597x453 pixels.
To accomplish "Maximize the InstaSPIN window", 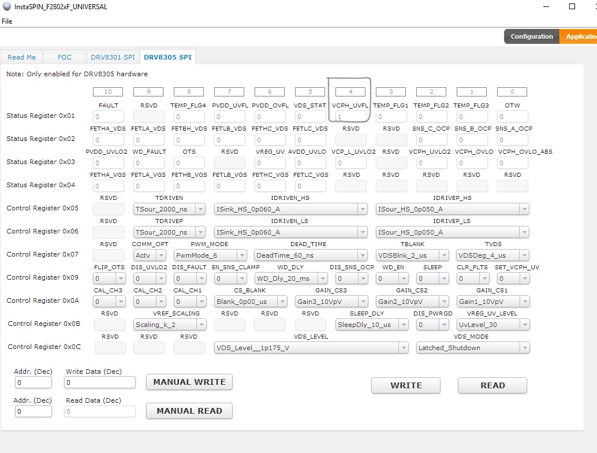I will click(x=572, y=6).
